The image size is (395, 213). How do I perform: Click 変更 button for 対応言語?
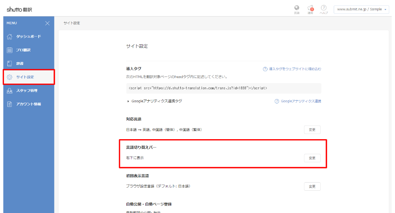(x=312, y=130)
